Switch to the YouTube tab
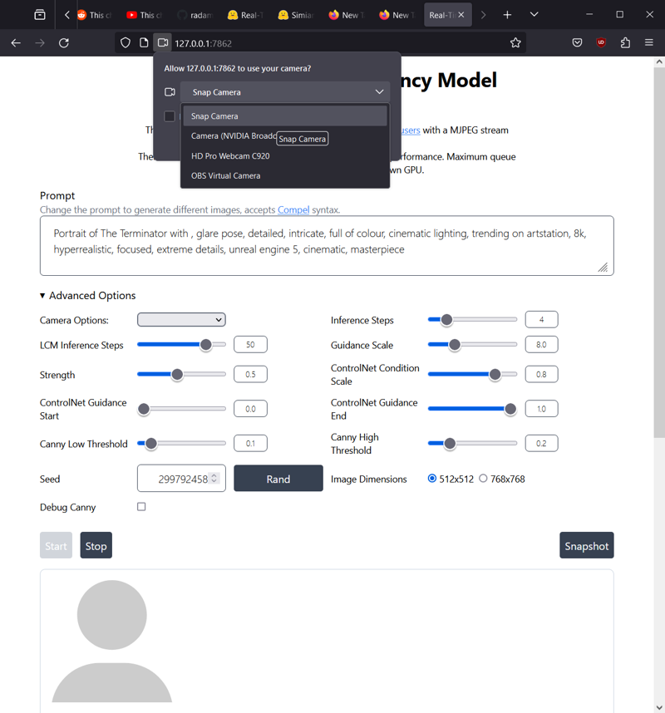Screen dimensions: 665x713 [x=145, y=15]
